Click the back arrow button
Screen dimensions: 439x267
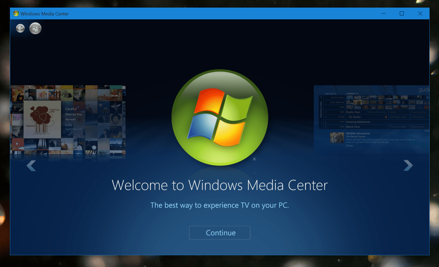pyautogui.click(x=20, y=28)
